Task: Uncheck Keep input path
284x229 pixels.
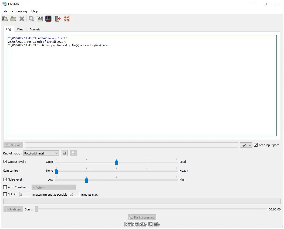Action: (256, 145)
